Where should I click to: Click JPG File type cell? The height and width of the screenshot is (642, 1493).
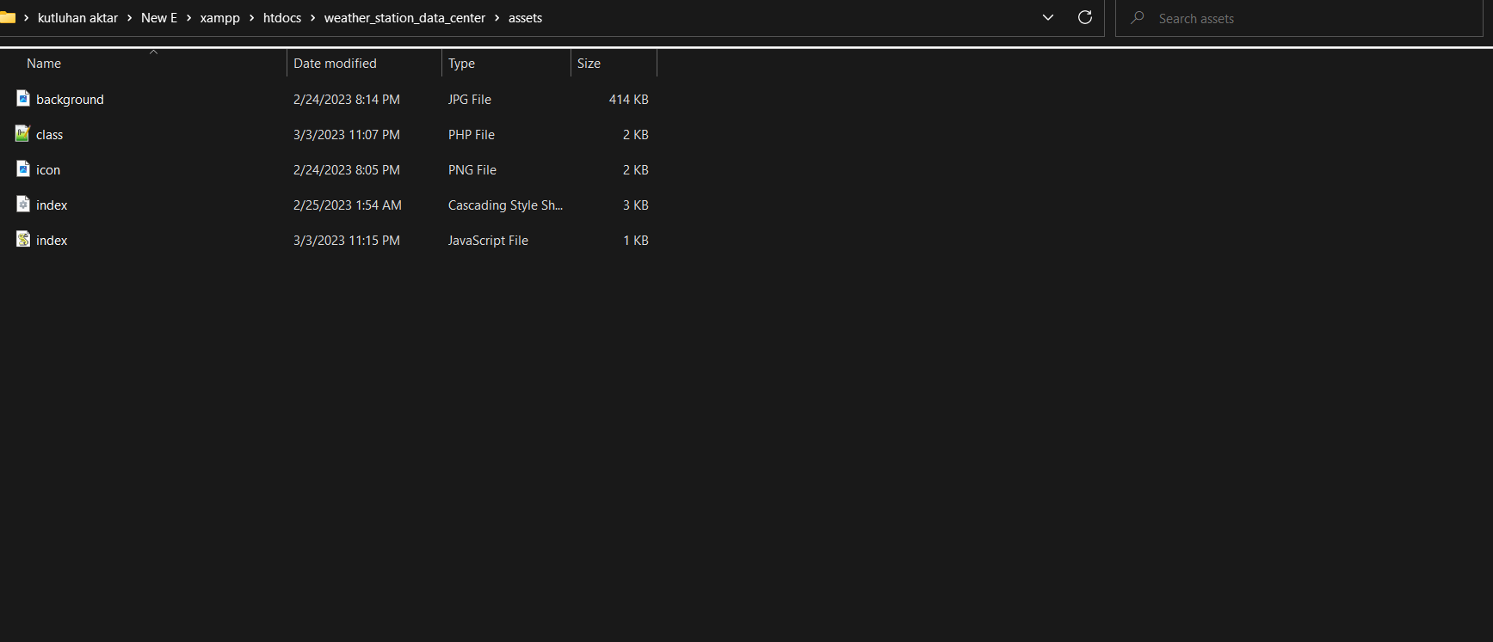[x=470, y=100]
